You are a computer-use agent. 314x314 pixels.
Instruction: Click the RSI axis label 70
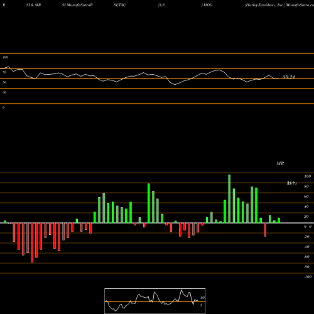(4, 72)
